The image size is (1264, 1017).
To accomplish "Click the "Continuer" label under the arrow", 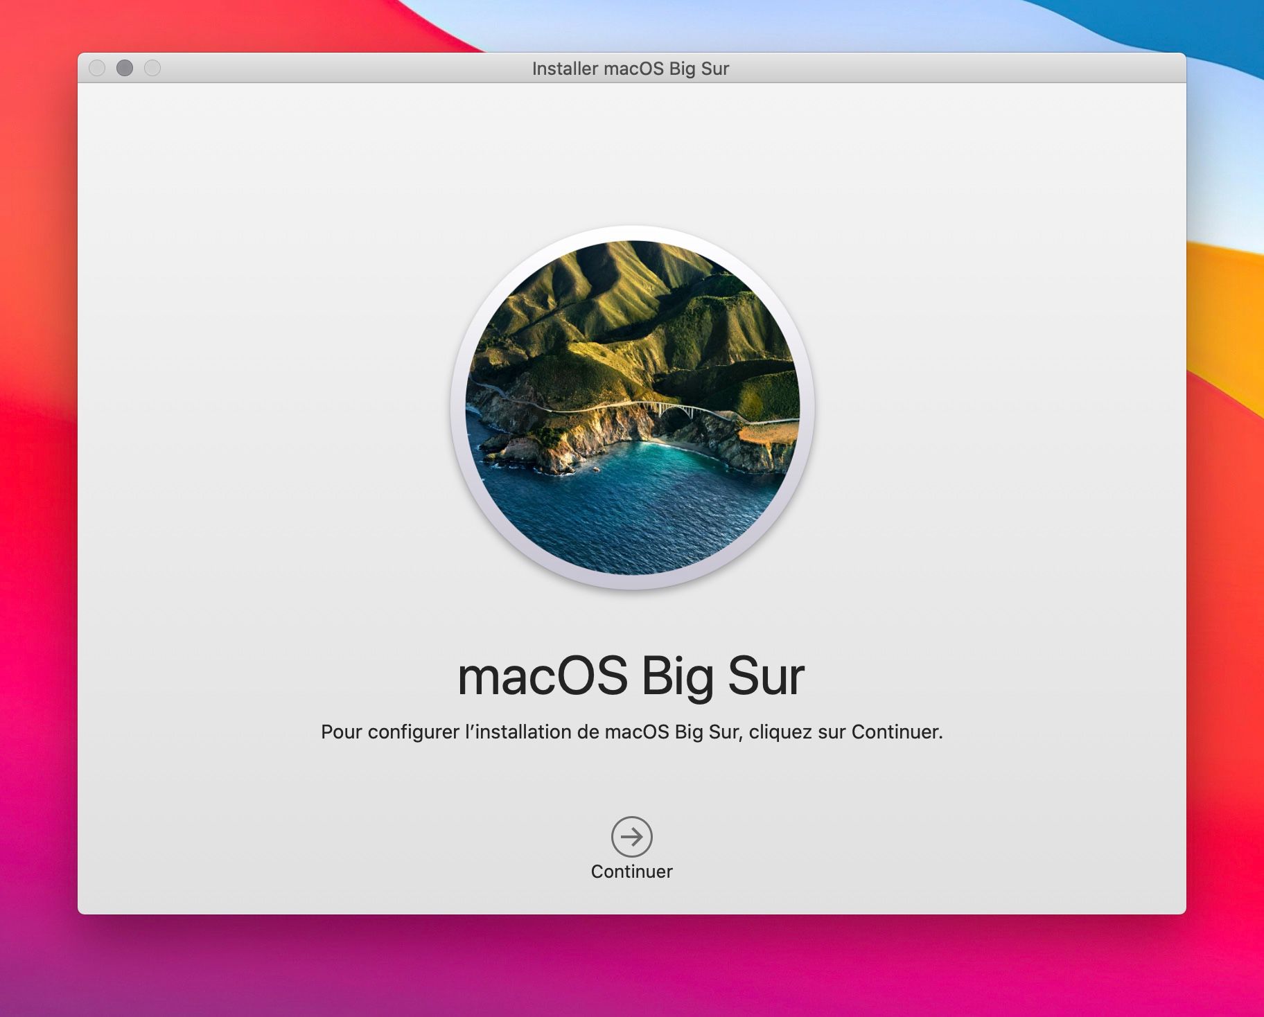I will pyautogui.click(x=631, y=872).
